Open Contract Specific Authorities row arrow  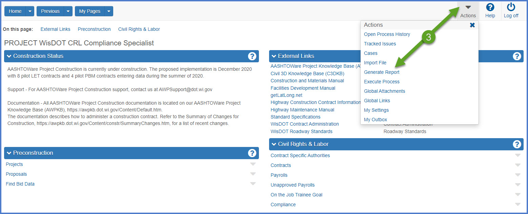coord(517,155)
